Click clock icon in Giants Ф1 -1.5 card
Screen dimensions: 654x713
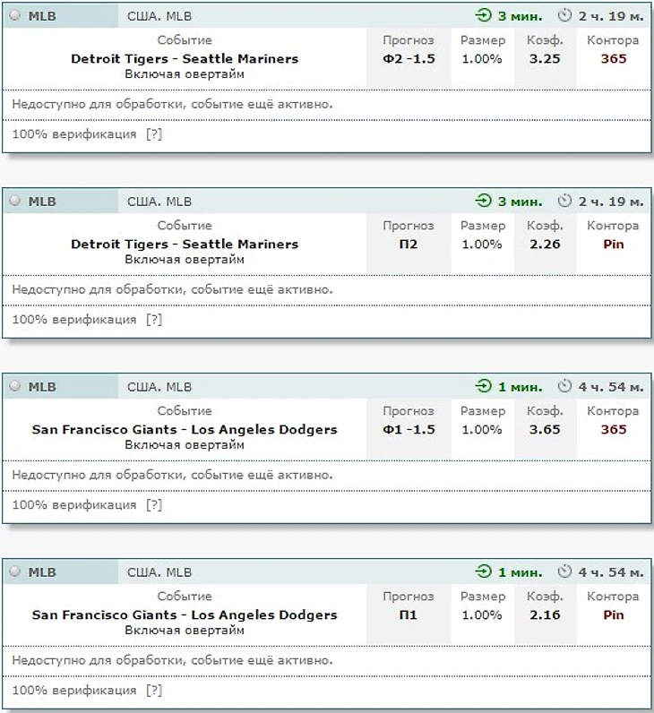click(x=564, y=387)
